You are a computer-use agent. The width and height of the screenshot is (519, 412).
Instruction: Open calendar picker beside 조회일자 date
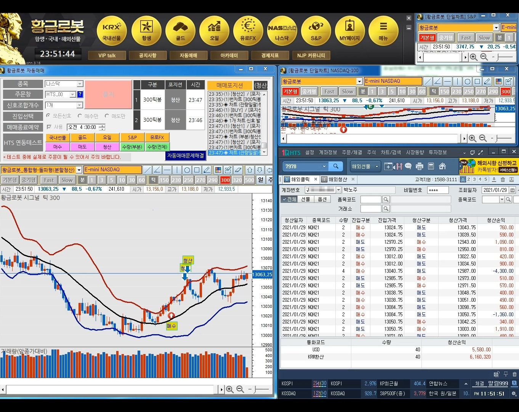pos(513,190)
